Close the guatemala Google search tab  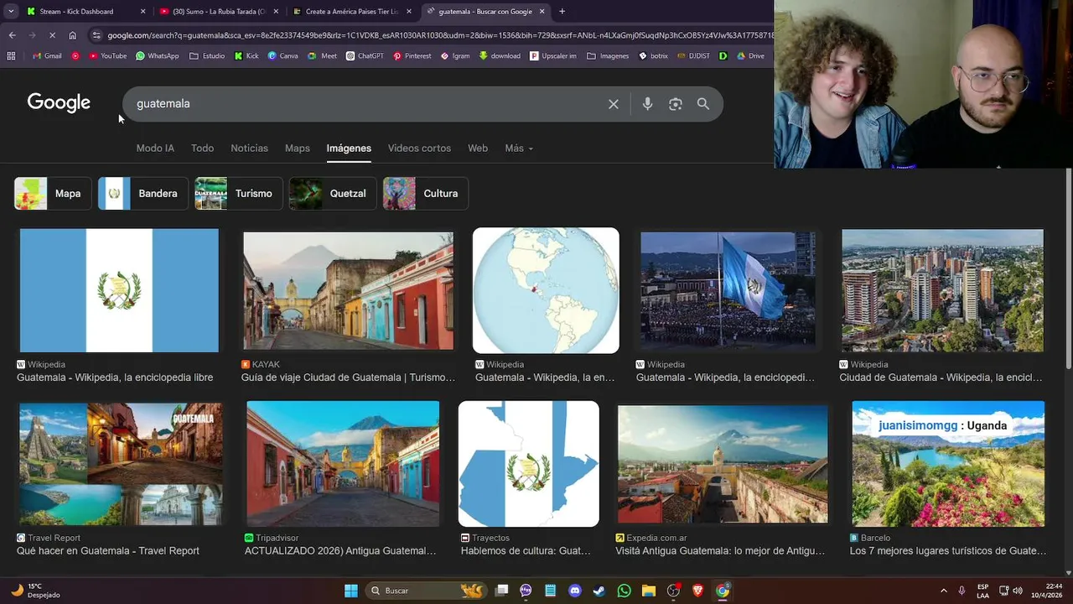coord(542,12)
